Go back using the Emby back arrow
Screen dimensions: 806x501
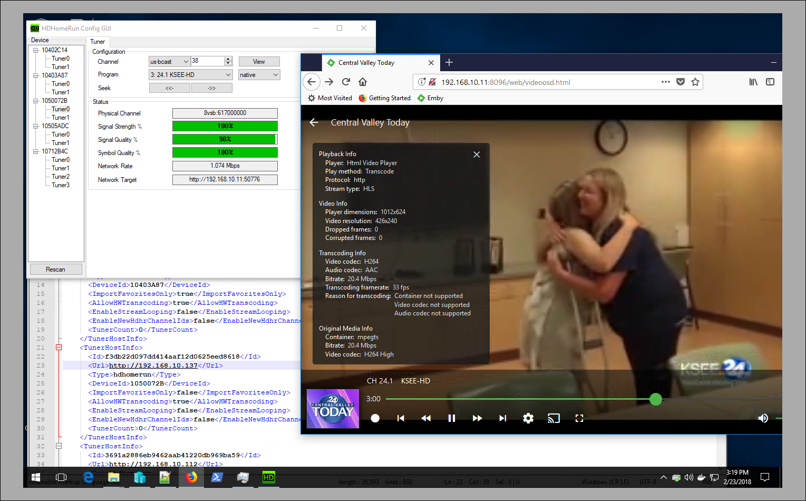point(314,122)
